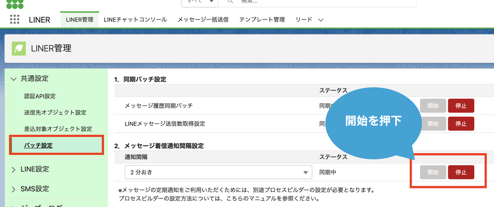
Task: Open the LINEチャットコンソール tab
Action: point(135,19)
